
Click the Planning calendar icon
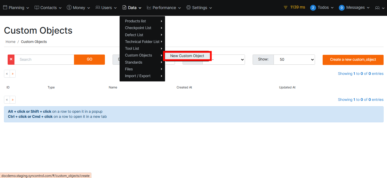5,8
